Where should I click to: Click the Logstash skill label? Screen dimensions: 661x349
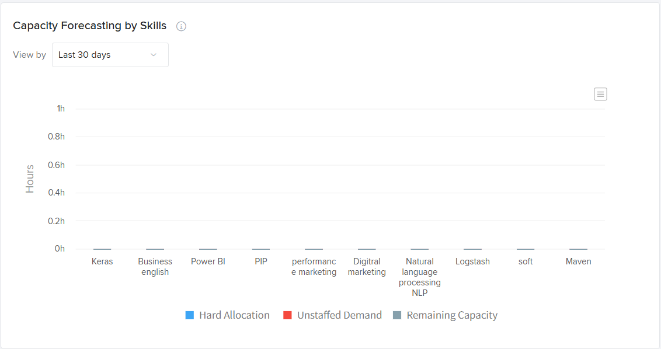pyautogui.click(x=472, y=261)
